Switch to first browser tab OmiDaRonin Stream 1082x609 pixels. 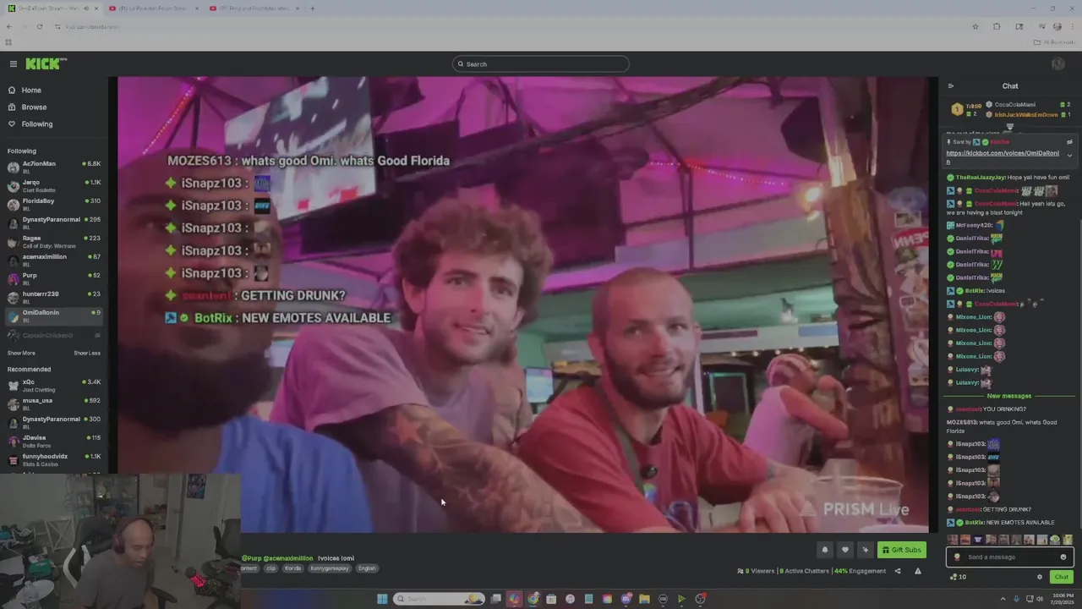[x=52, y=8]
